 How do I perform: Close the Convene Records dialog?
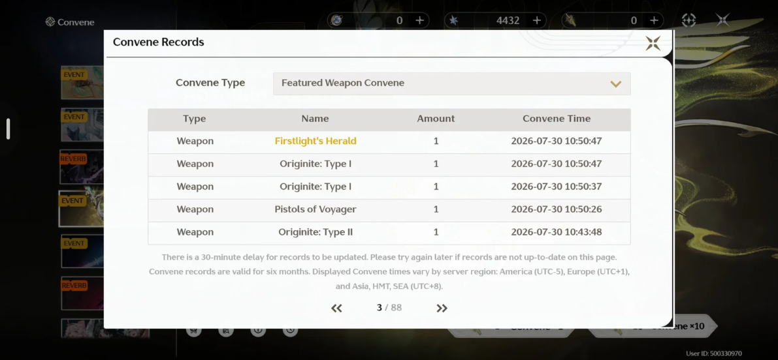(x=653, y=43)
